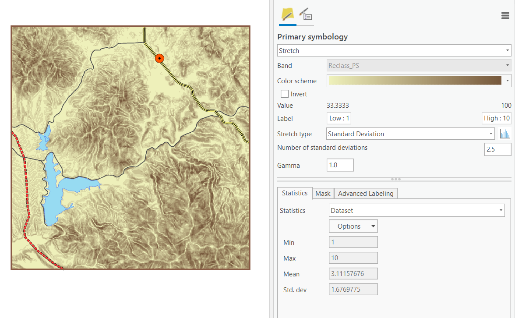Viewport: 515px width, 318px height.
Task: Edit the High label text box
Action: (496, 118)
